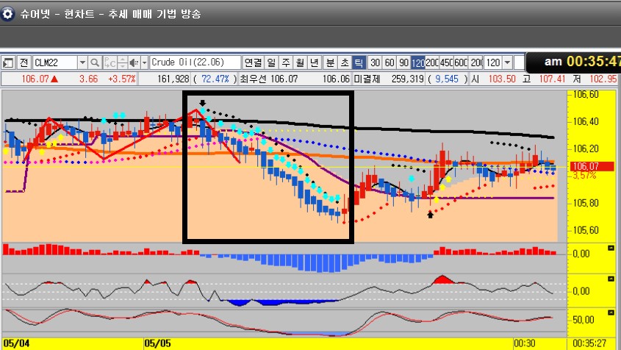
Task: Click the third indicator pane corner icon
Action: pyautogui.click(x=611, y=313)
